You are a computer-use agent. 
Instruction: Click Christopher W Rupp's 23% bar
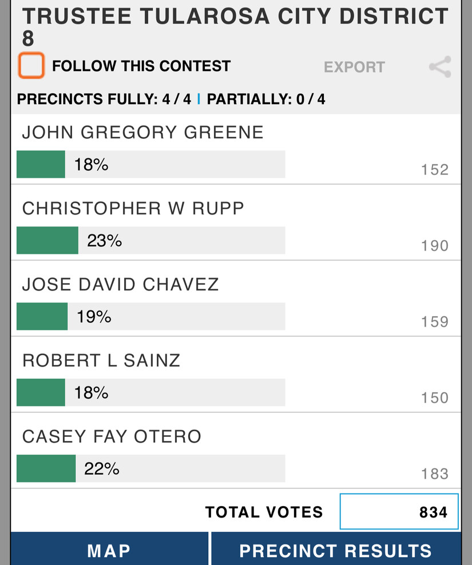point(47,241)
